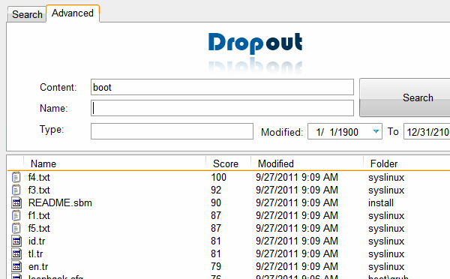Click the Modified To date field
This screenshot has width=450, height=279.
427,131
